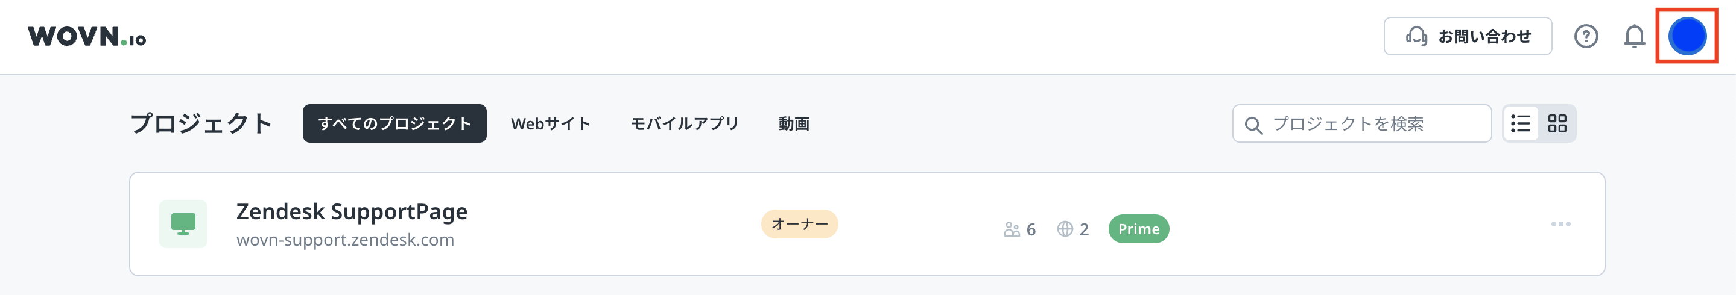The height and width of the screenshot is (295, 1736).
Task: Switch to list view layout
Action: tap(1520, 123)
